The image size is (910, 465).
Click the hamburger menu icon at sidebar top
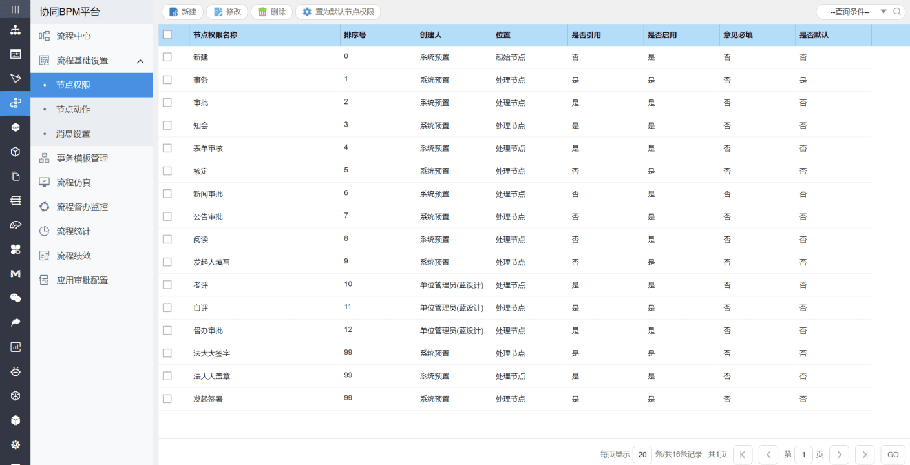[15, 9]
